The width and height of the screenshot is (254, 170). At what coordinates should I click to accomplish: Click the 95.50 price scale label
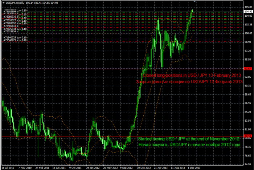point(248,60)
